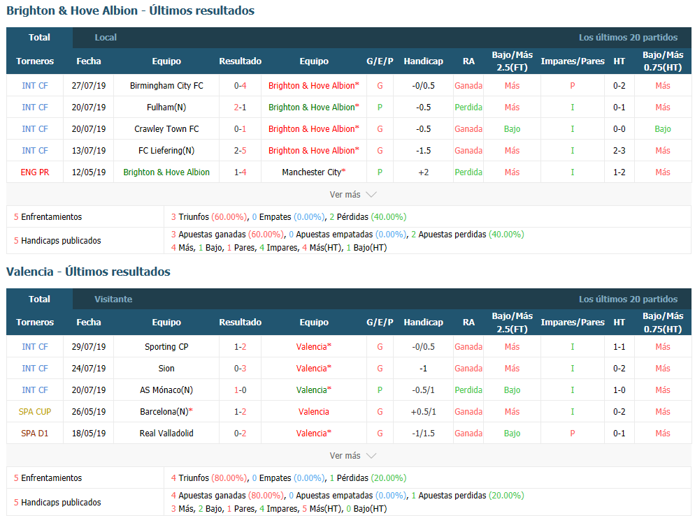Image resolution: width=695 pixels, height=518 pixels.
Task: Select Valencia table Total tab
Action: (x=39, y=299)
